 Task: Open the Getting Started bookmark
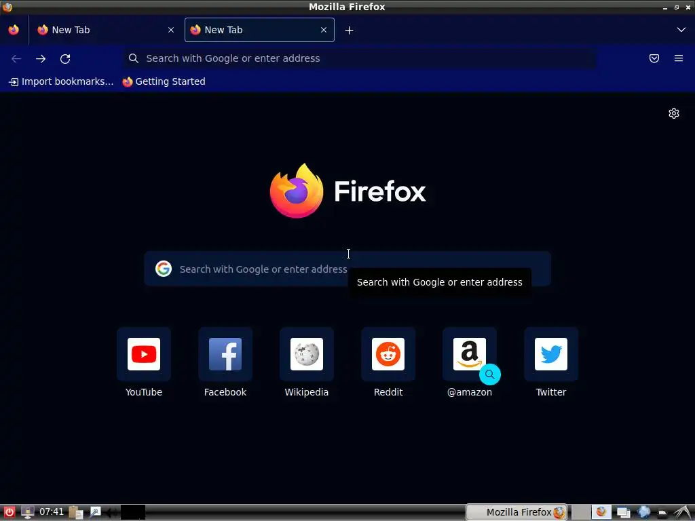[x=164, y=81]
